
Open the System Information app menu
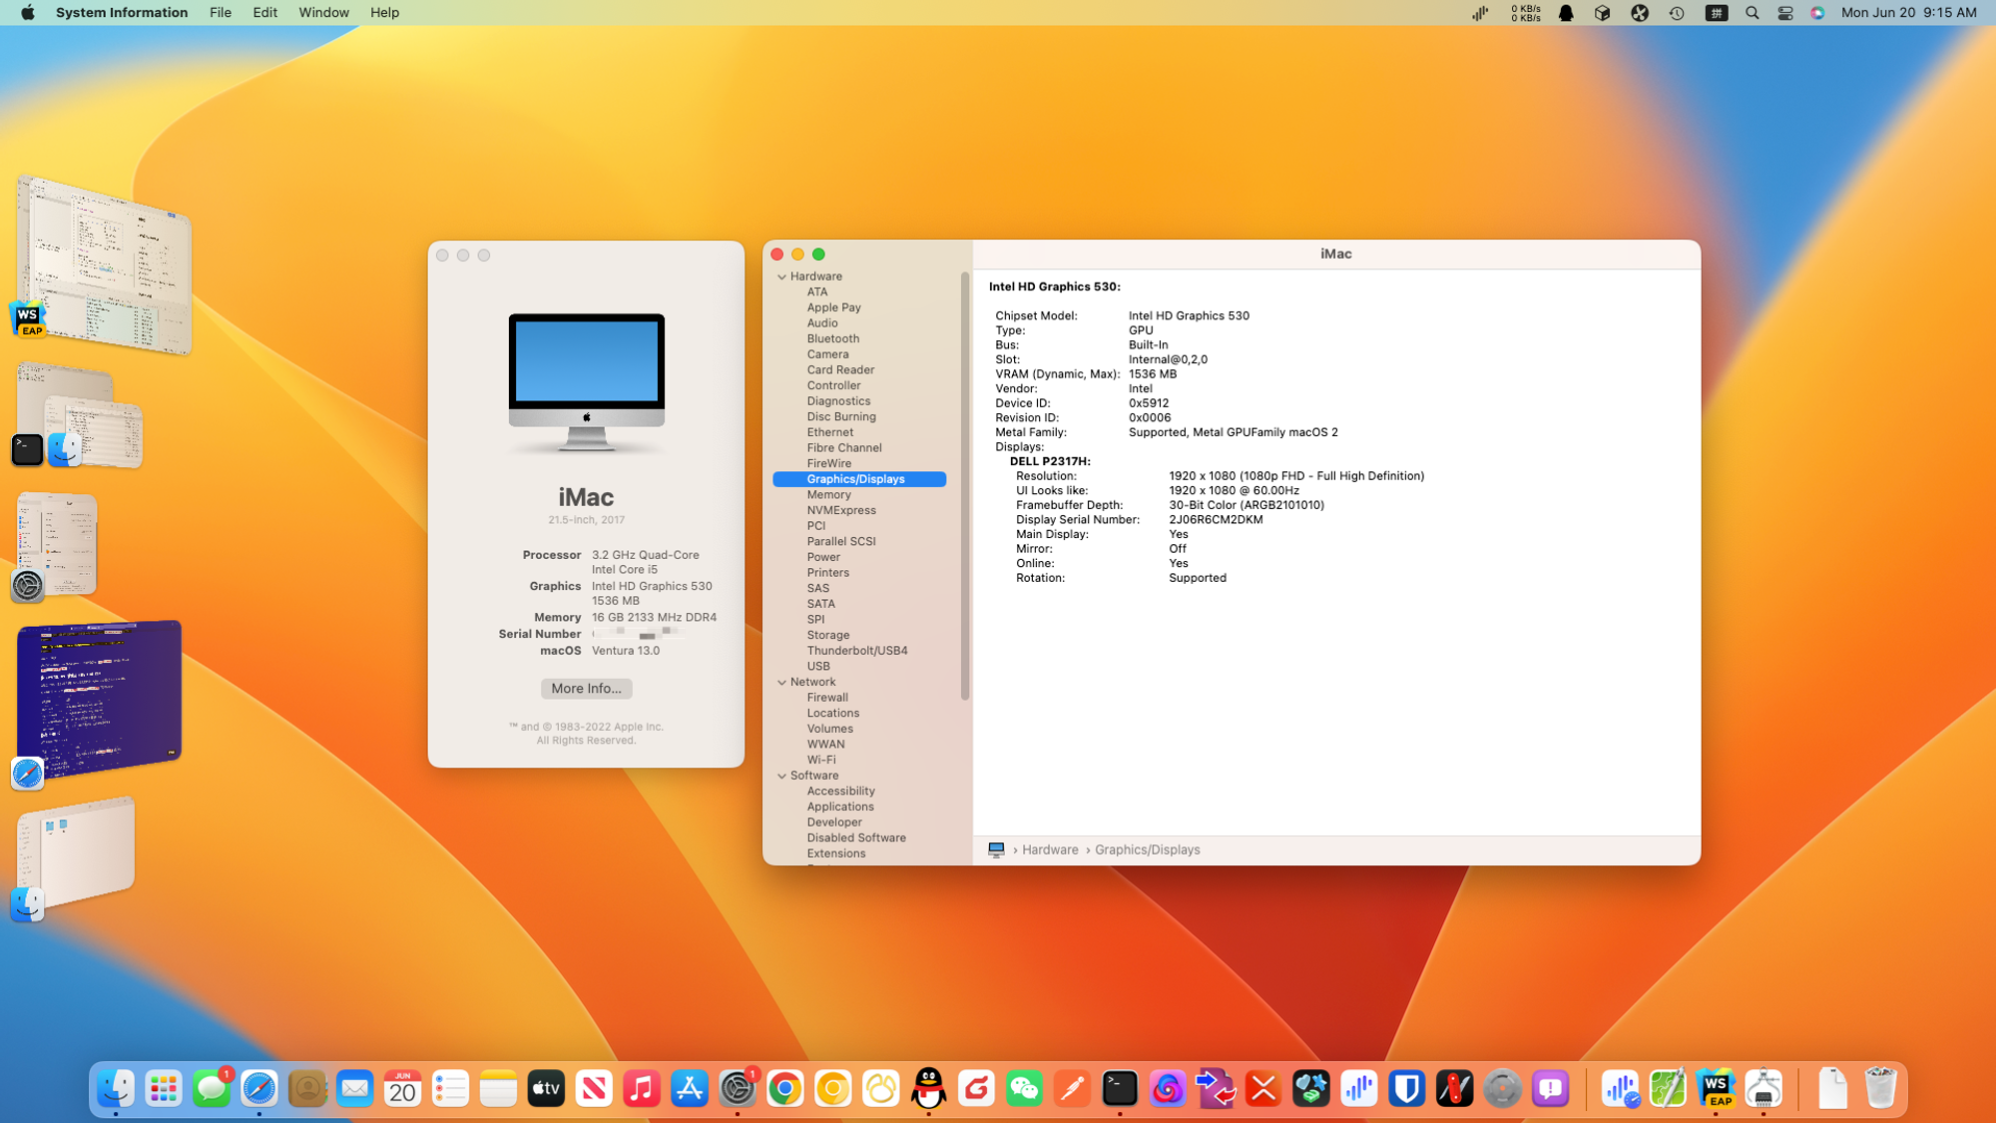click(x=122, y=13)
